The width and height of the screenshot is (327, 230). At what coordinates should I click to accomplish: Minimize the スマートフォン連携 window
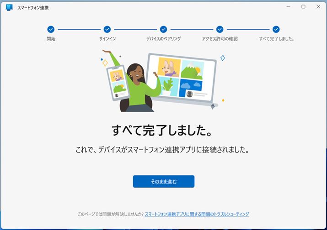289,7
